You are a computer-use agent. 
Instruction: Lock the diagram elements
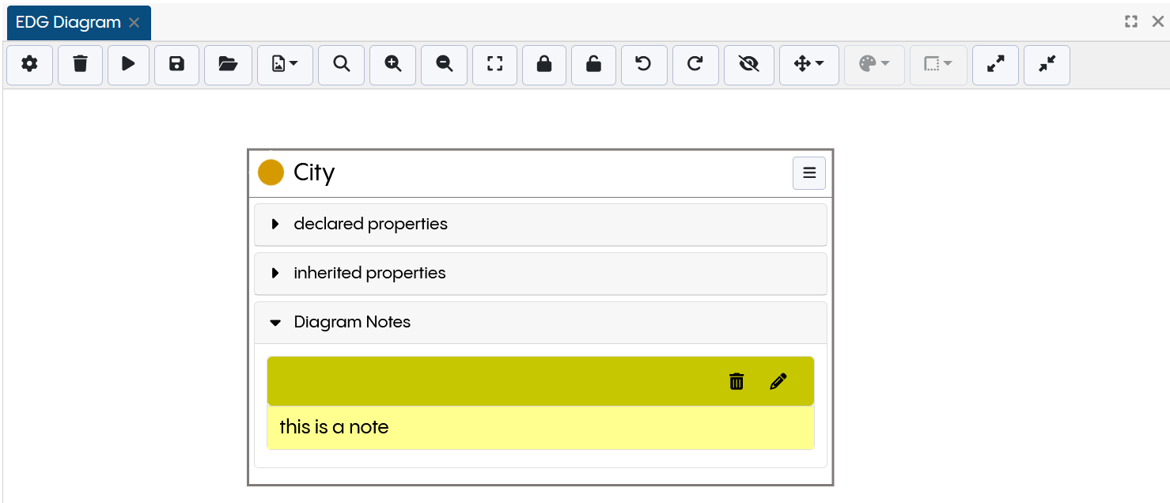[544, 65]
